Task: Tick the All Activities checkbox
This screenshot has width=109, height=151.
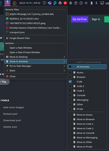Action: (x=70, y=67)
